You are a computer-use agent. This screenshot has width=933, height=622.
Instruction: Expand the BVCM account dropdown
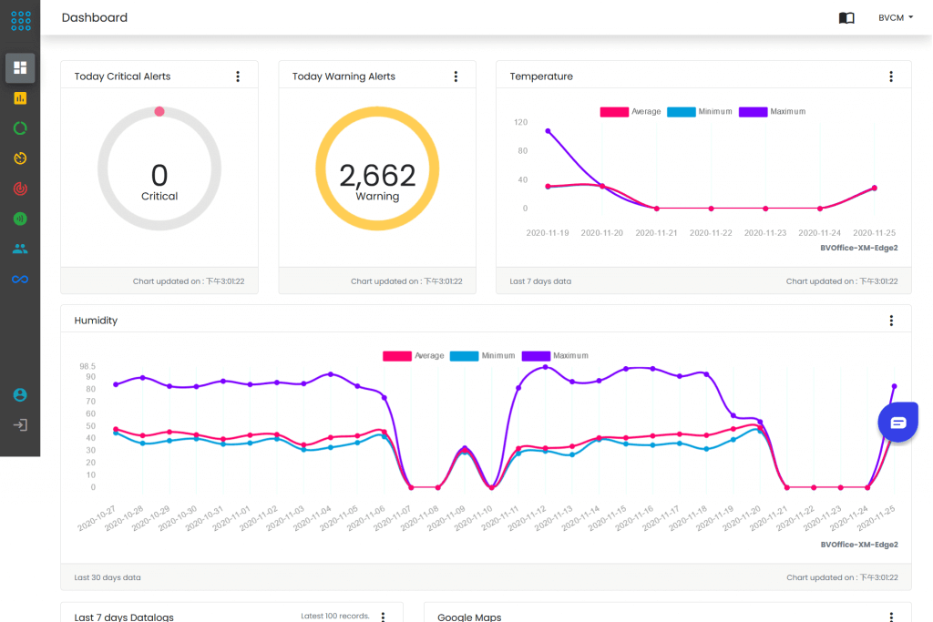(896, 18)
